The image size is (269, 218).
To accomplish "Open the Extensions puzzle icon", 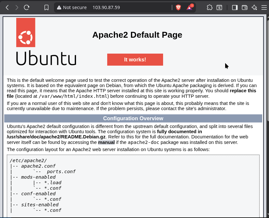I will coord(210,7).
